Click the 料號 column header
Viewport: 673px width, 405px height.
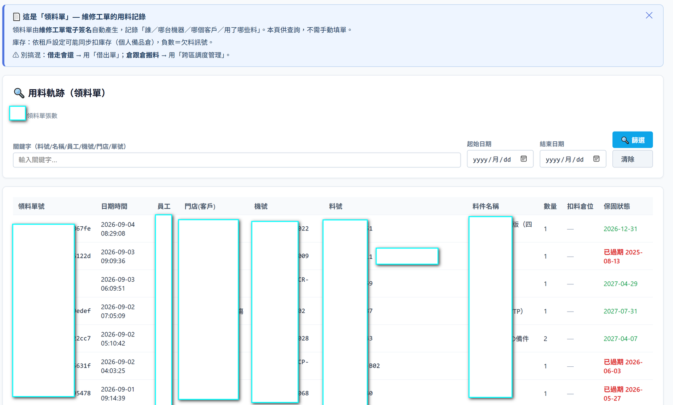(336, 206)
